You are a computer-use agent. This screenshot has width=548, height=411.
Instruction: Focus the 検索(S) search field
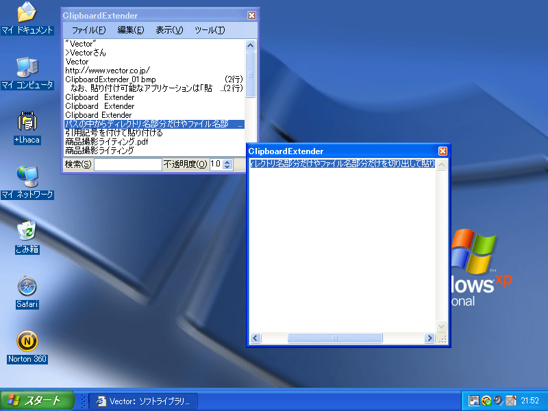(x=128, y=164)
